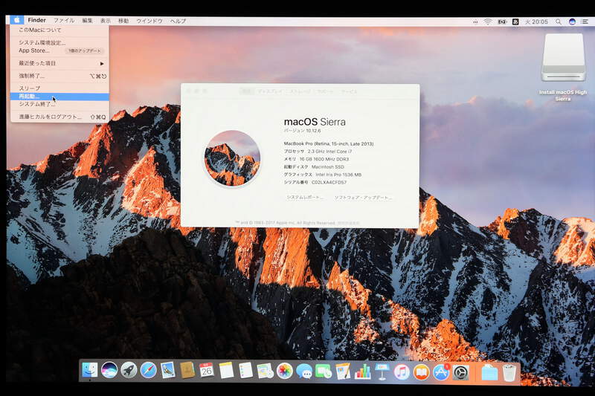Click システムレポート button in About window
Screen dimensions: 595x396
pyautogui.click(x=305, y=198)
